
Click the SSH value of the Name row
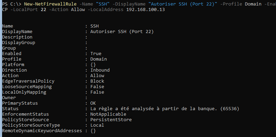[x=95, y=26]
